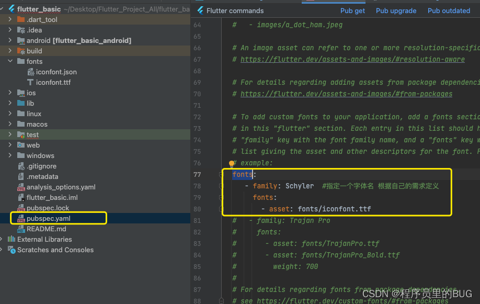Expand the .idea folder
The width and height of the screenshot is (480, 304).
click(10, 30)
